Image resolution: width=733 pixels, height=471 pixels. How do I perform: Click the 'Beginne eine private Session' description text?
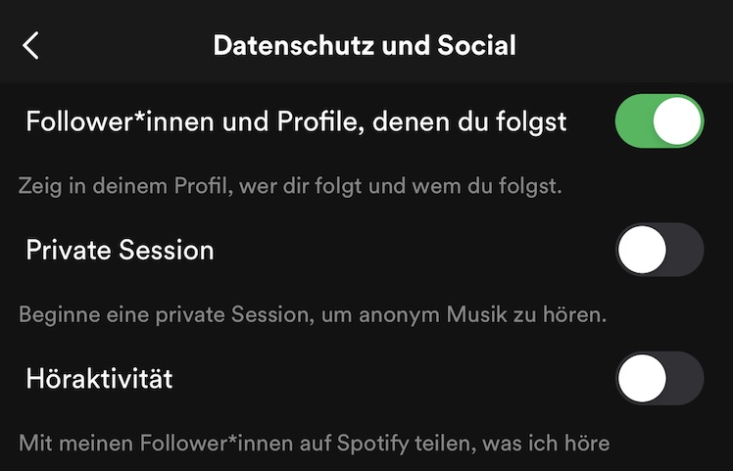(314, 315)
